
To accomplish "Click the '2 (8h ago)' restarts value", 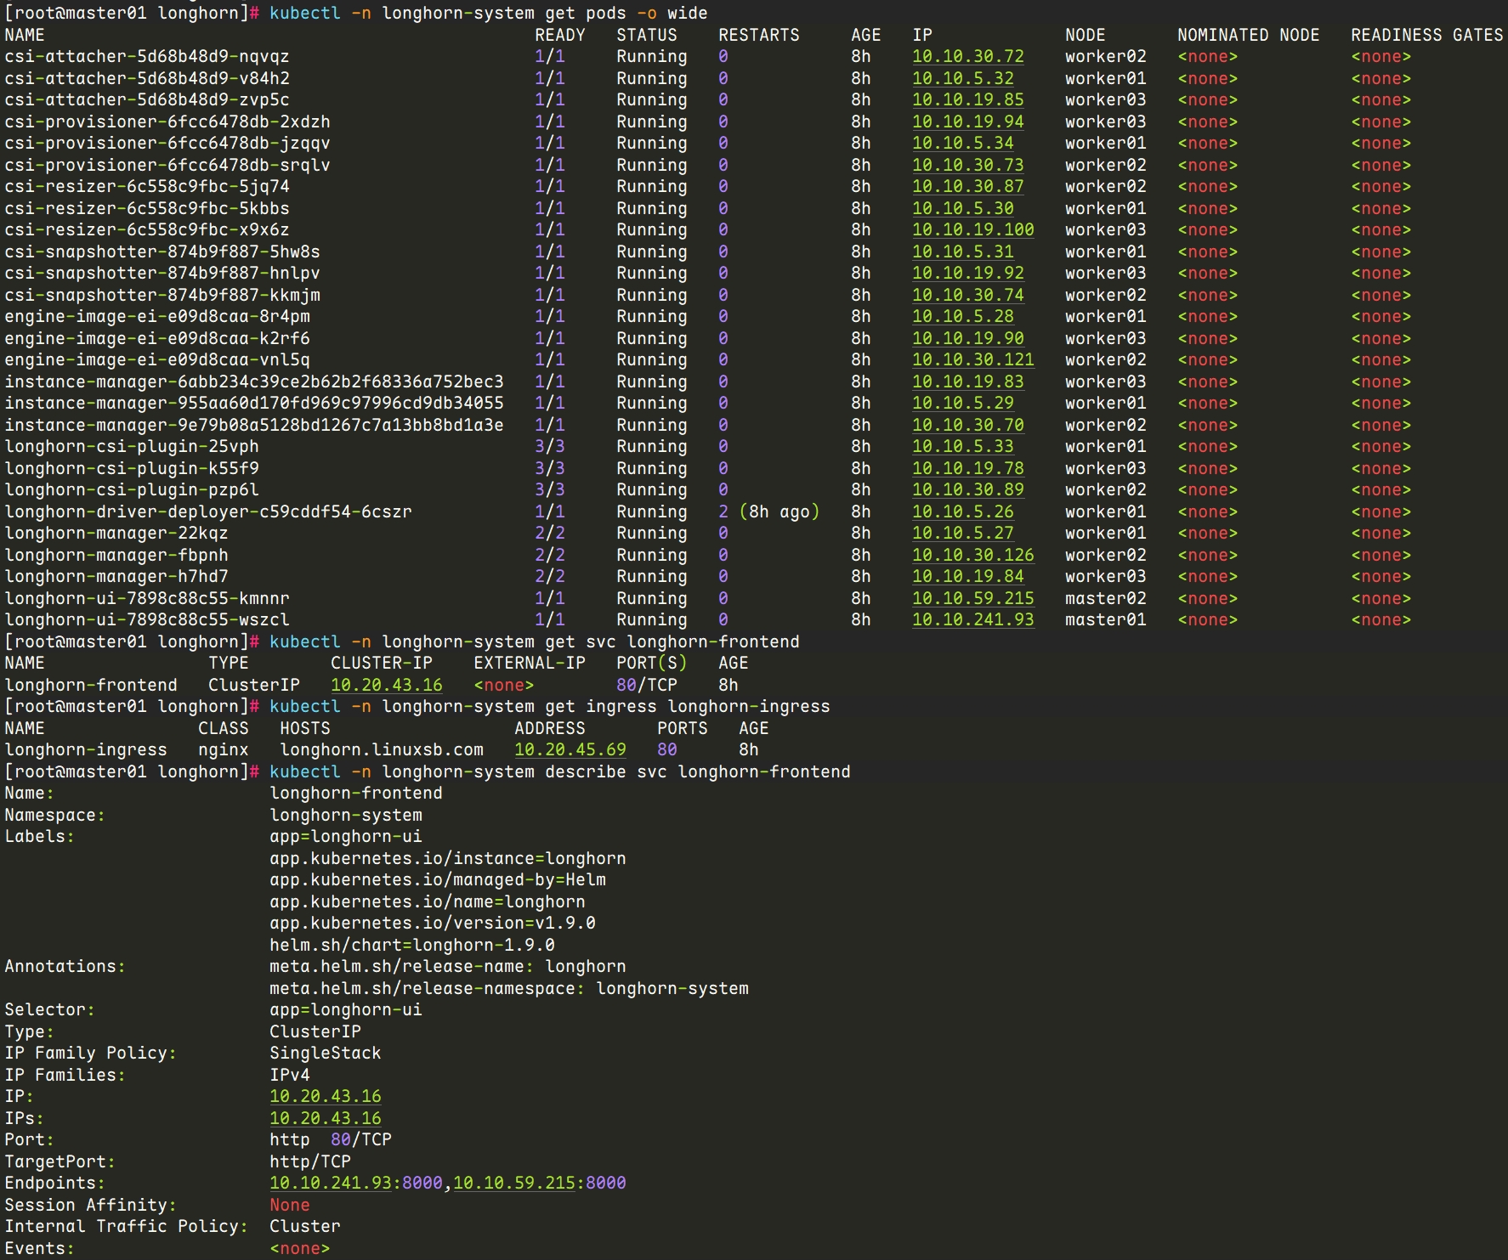I will click(768, 512).
